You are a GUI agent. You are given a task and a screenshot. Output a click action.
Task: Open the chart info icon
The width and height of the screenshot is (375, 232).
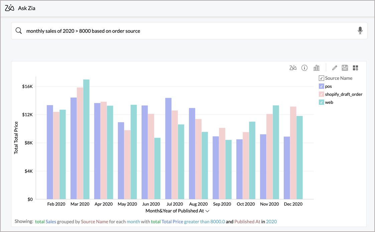pyautogui.click(x=304, y=68)
